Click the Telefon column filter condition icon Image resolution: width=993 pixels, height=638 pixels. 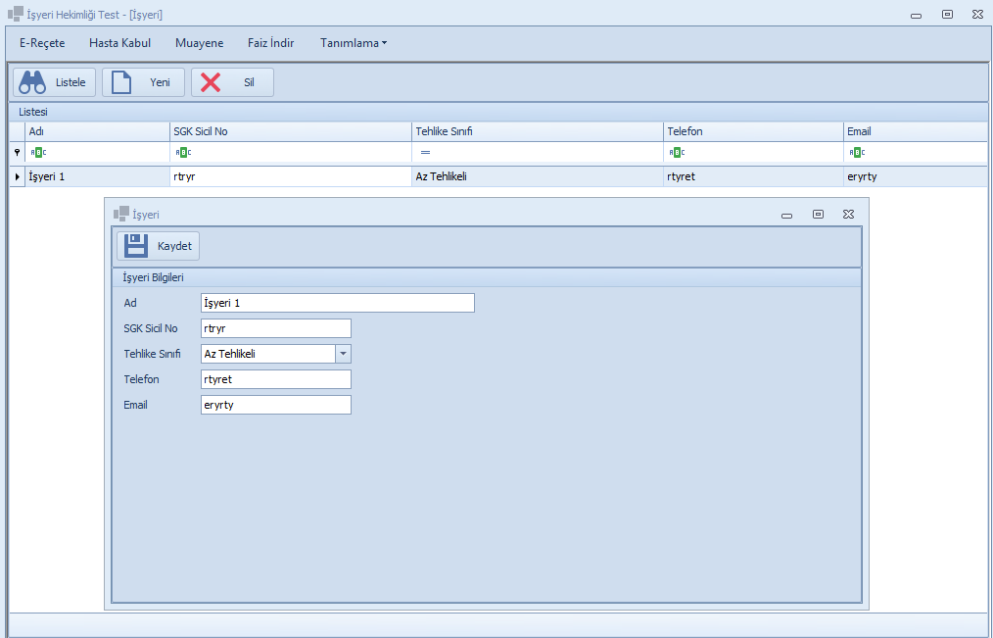pyautogui.click(x=677, y=152)
